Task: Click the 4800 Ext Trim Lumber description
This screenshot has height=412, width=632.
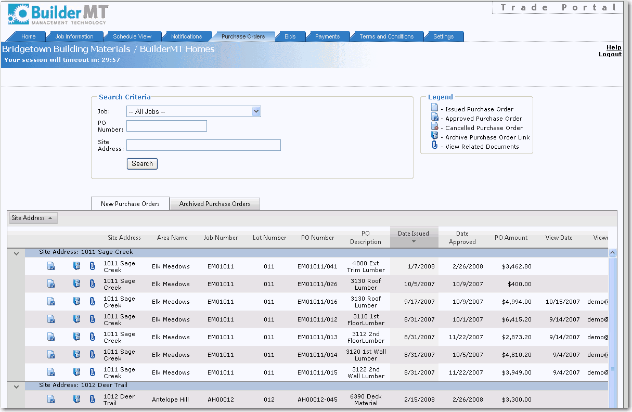Action: pyautogui.click(x=366, y=266)
